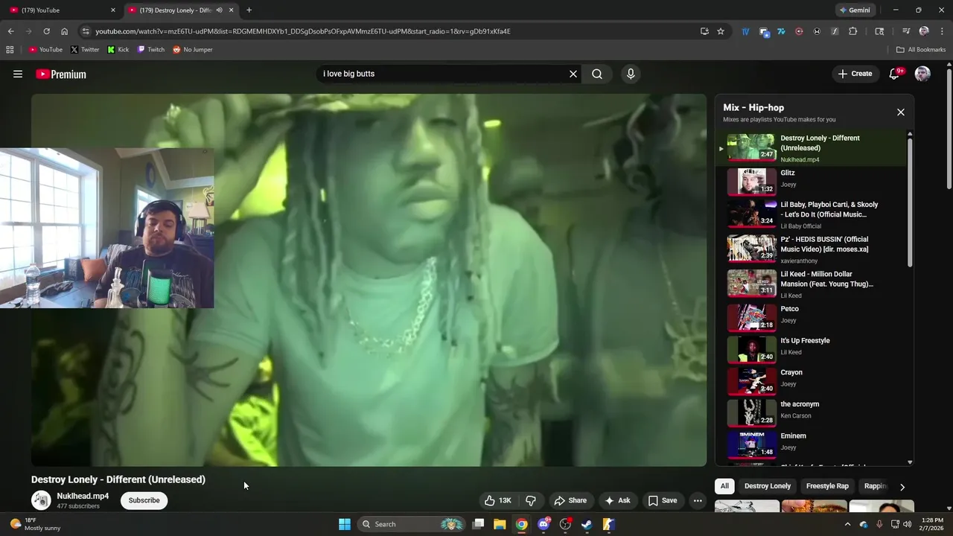Click the YouTube Premium logo
This screenshot has width=953, height=536.
[x=61, y=74]
